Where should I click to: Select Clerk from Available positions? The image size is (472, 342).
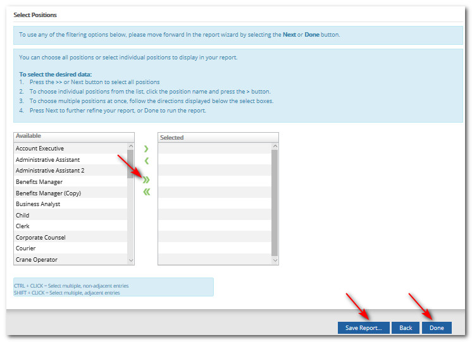click(23, 226)
